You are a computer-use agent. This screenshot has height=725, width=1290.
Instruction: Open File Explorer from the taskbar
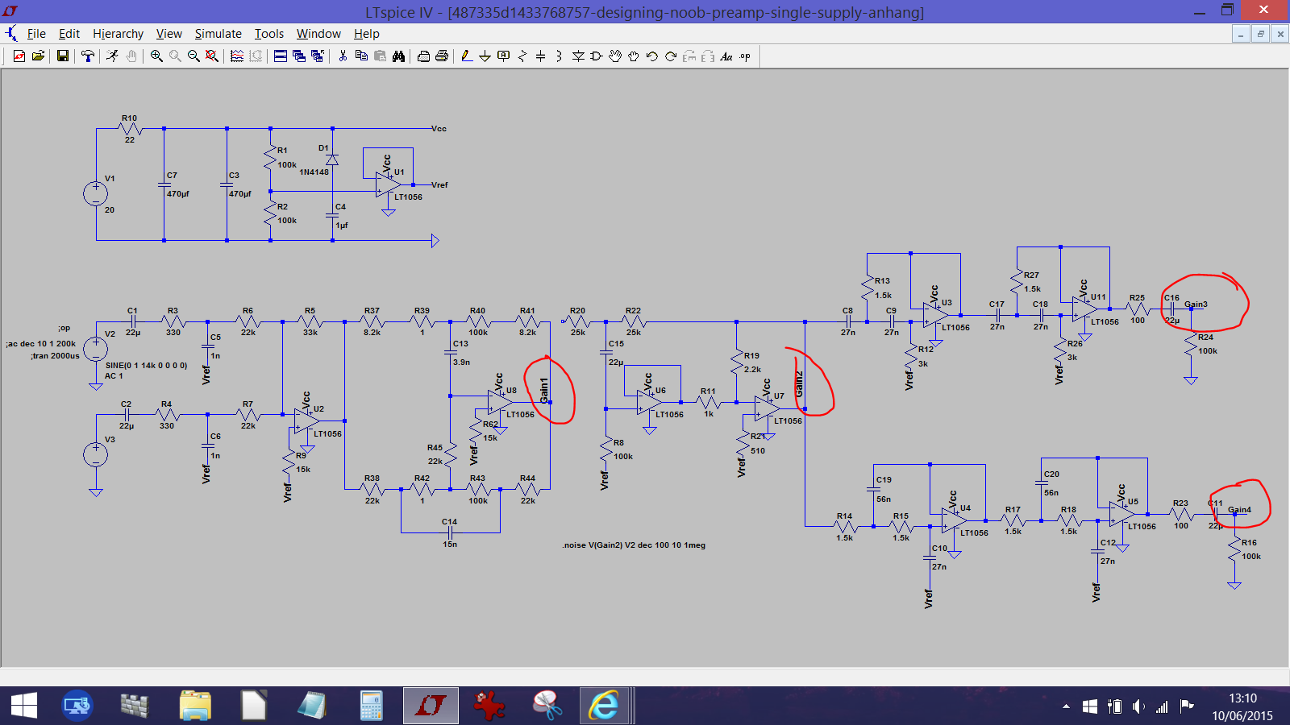click(x=195, y=706)
